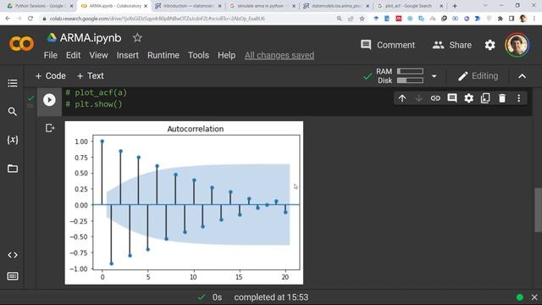The height and width of the screenshot is (305, 542).
Task: Open the variables inspector {x} panel
Action: (13, 140)
